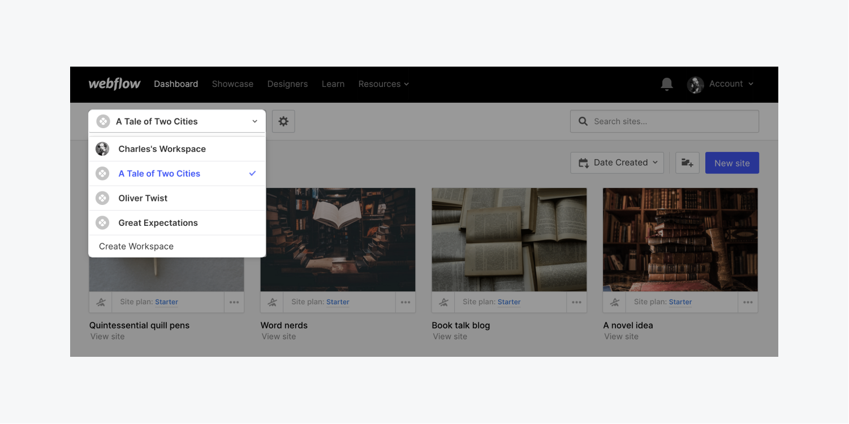The width and height of the screenshot is (849, 424).
Task: Expand the Resources menu
Action: pos(383,84)
